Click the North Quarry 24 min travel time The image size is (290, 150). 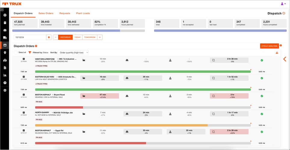143,114
